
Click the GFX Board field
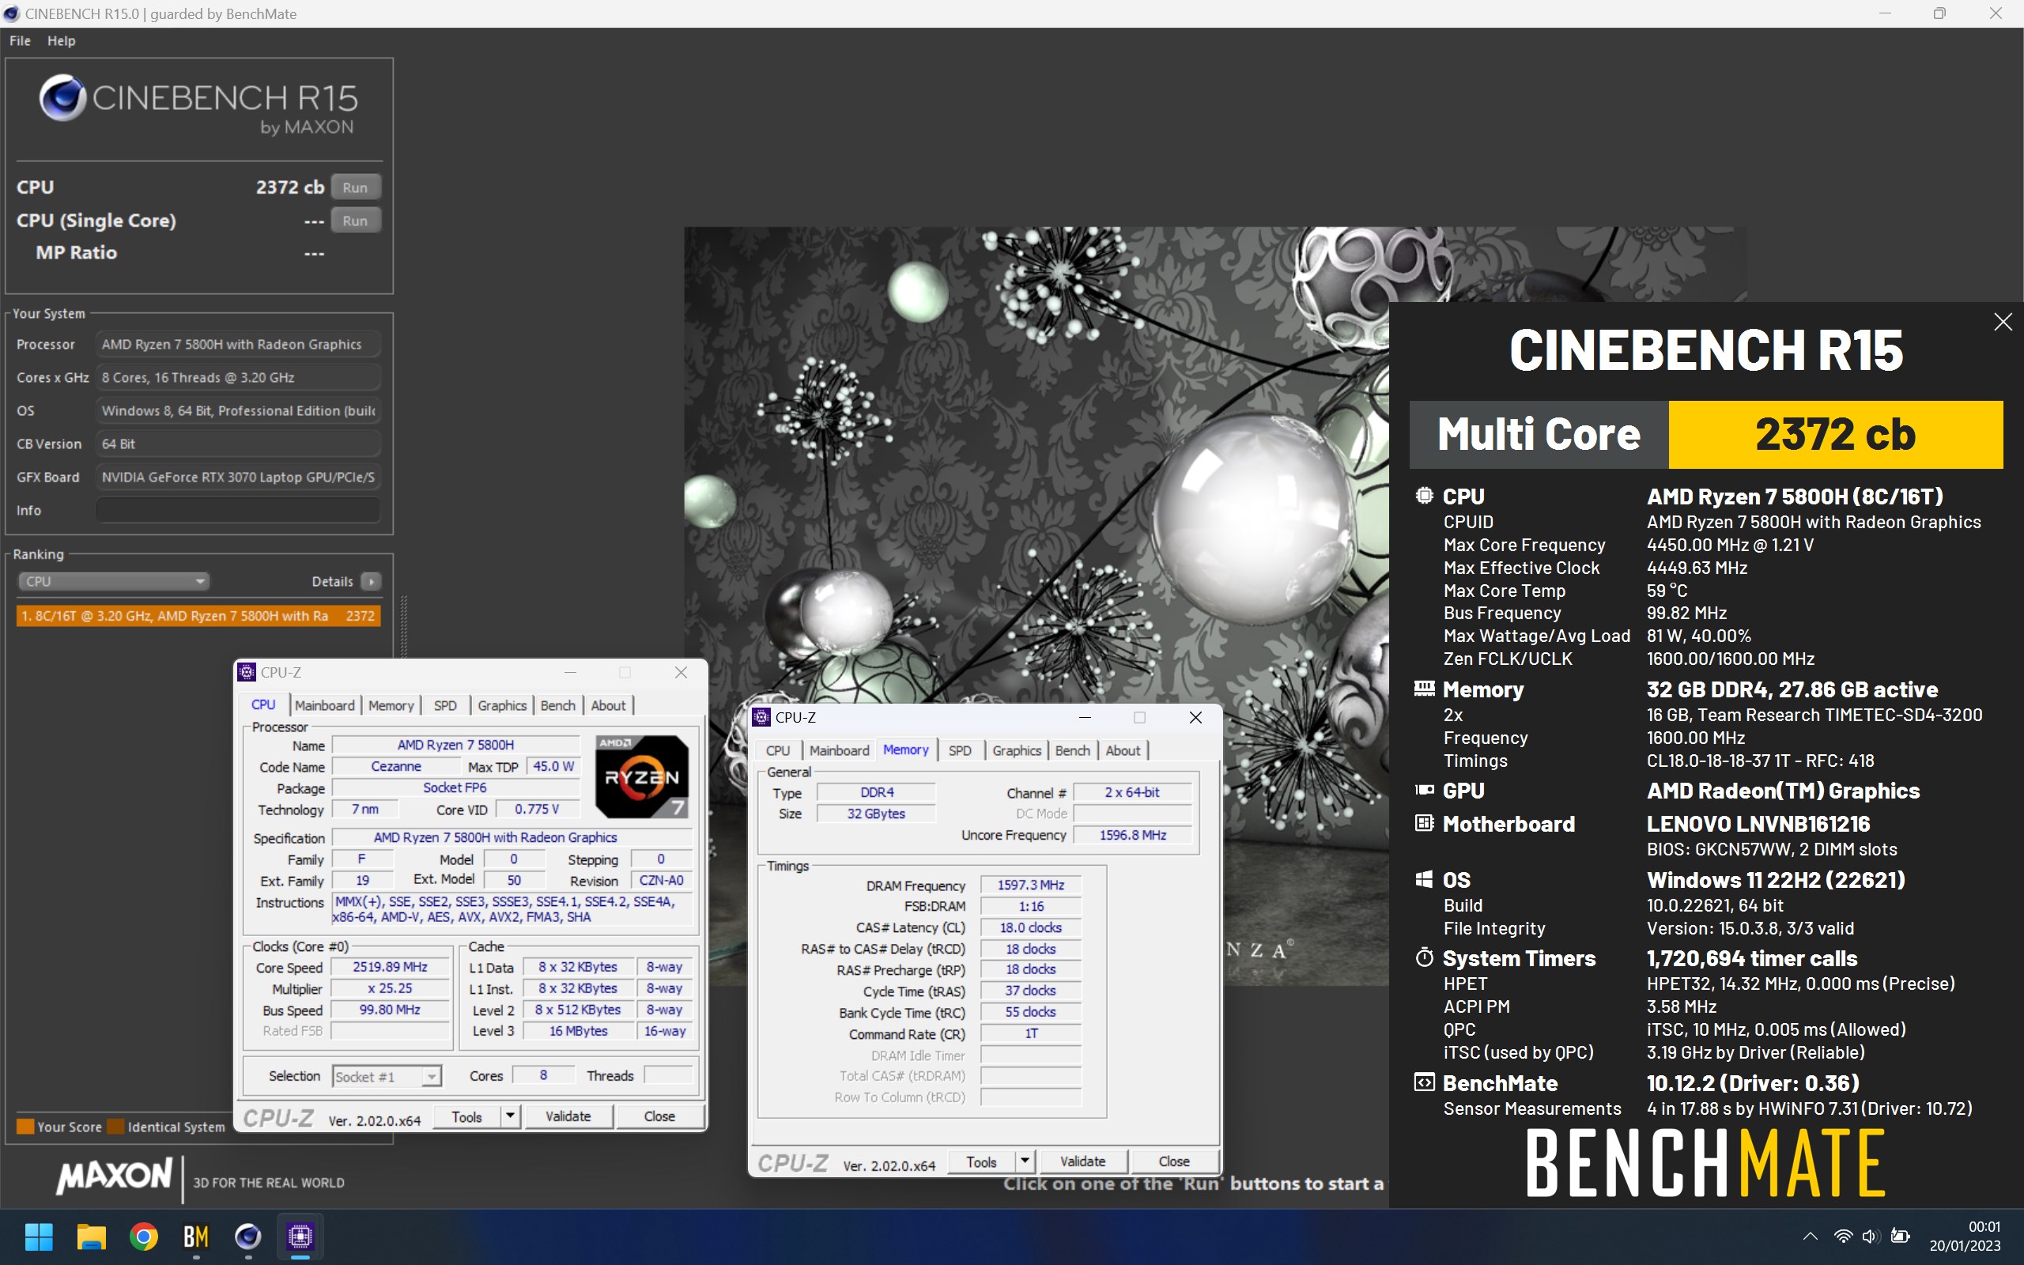[237, 477]
